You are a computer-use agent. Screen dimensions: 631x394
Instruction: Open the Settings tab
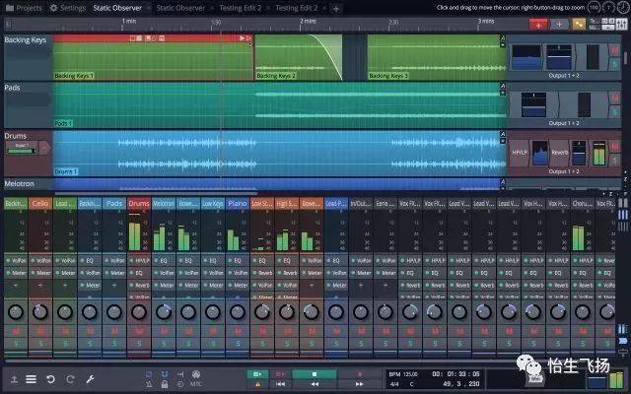[68, 8]
